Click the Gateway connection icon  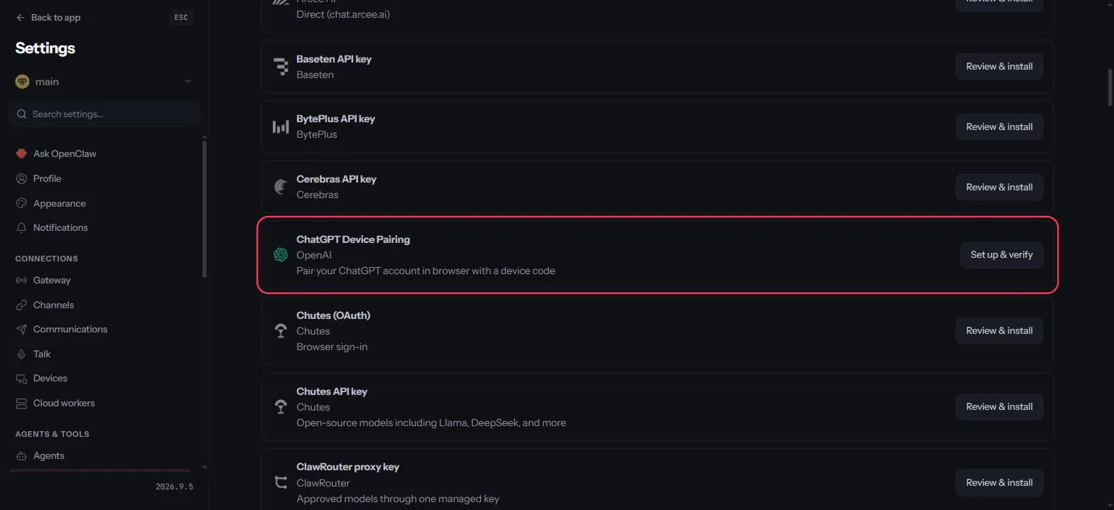[x=21, y=280]
